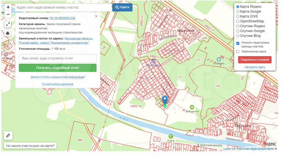Print the map using printer icon
This screenshot has width=282, height=156.
point(8,33)
